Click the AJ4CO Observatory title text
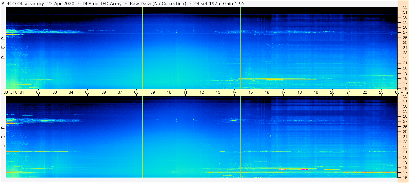The width and height of the screenshot is (409, 183). (23, 4)
